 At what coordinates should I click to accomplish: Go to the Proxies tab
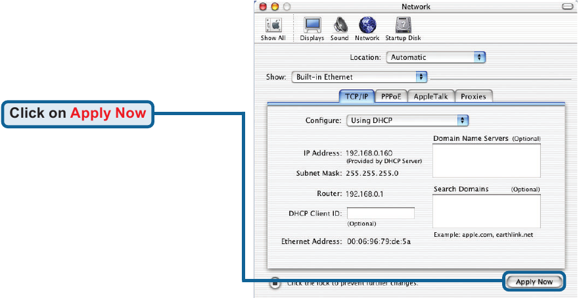coord(473,96)
